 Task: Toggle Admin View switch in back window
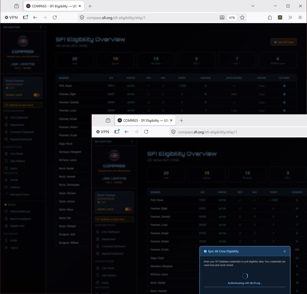pyautogui.click(x=37, y=95)
